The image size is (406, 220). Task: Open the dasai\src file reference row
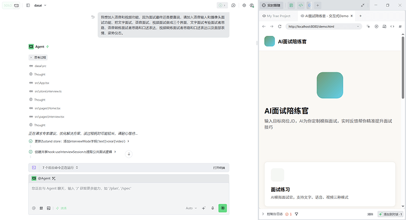point(38,66)
